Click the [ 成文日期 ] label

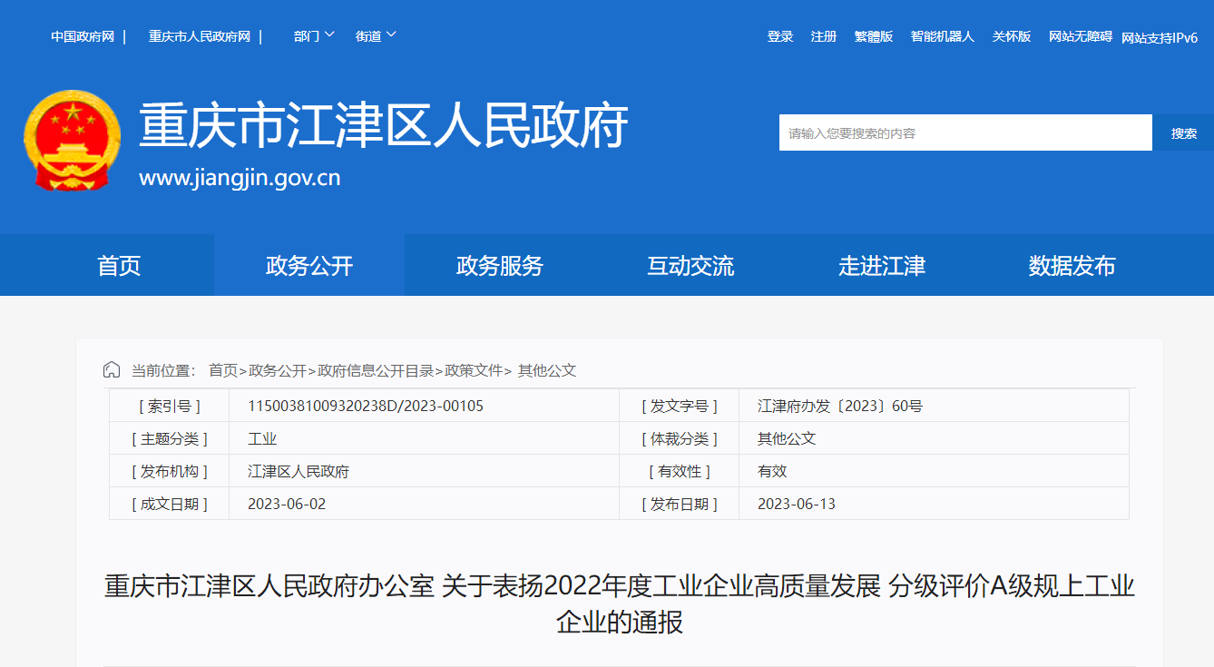(x=169, y=504)
